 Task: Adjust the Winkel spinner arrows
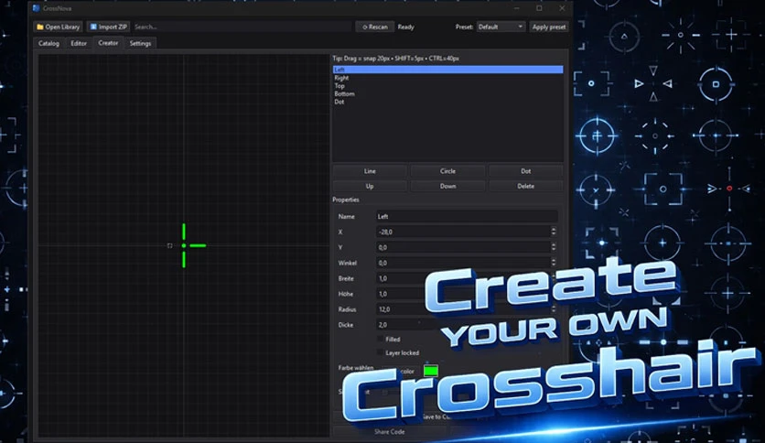point(554,263)
